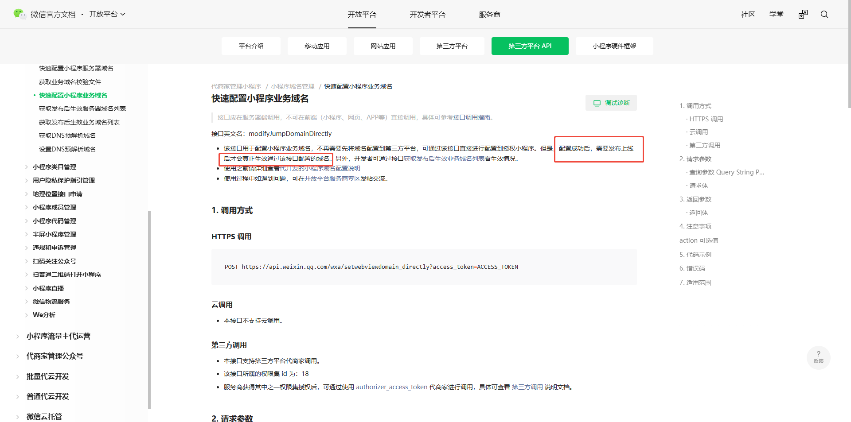Jump to action 可选值 in outline
This screenshot has width=851, height=422.
tap(699, 240)
